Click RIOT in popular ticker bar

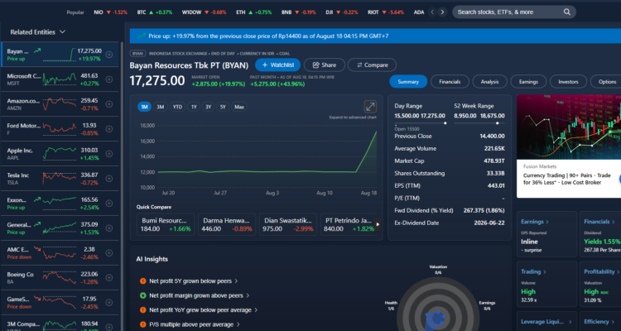pos(386,12)
